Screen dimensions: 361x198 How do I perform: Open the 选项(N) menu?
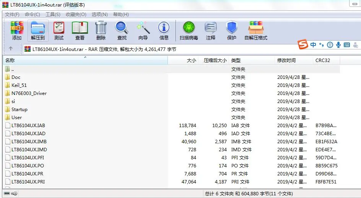(100, 15)
